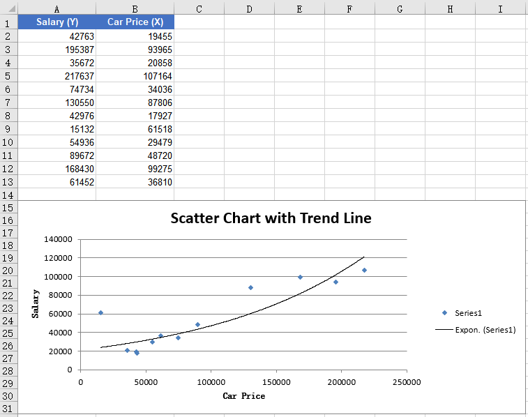Select cell containing 42763

point(57,36)
